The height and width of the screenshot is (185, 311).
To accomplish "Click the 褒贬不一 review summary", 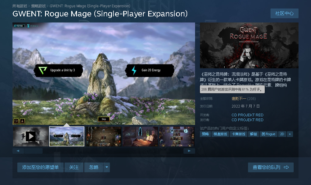I will tap(239, 99).
